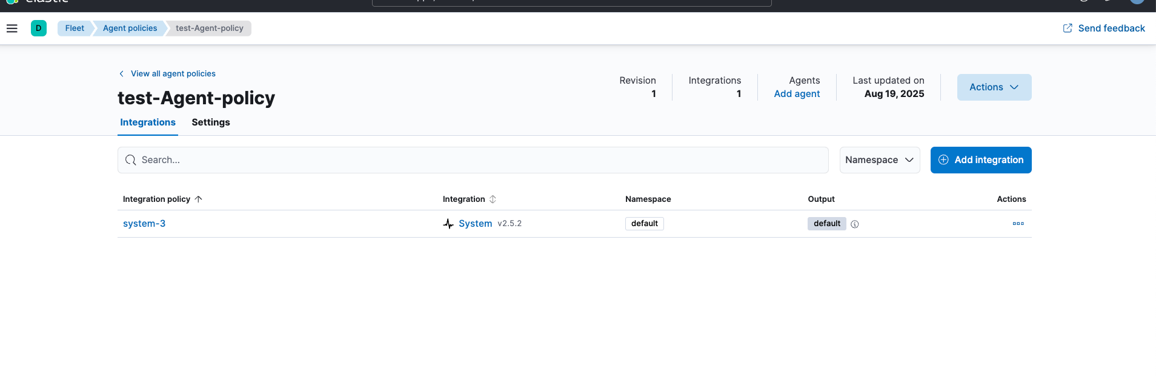The image size is (1156, 385).
Task: Open the hamburger navigation menu
Action: (12, 28)
